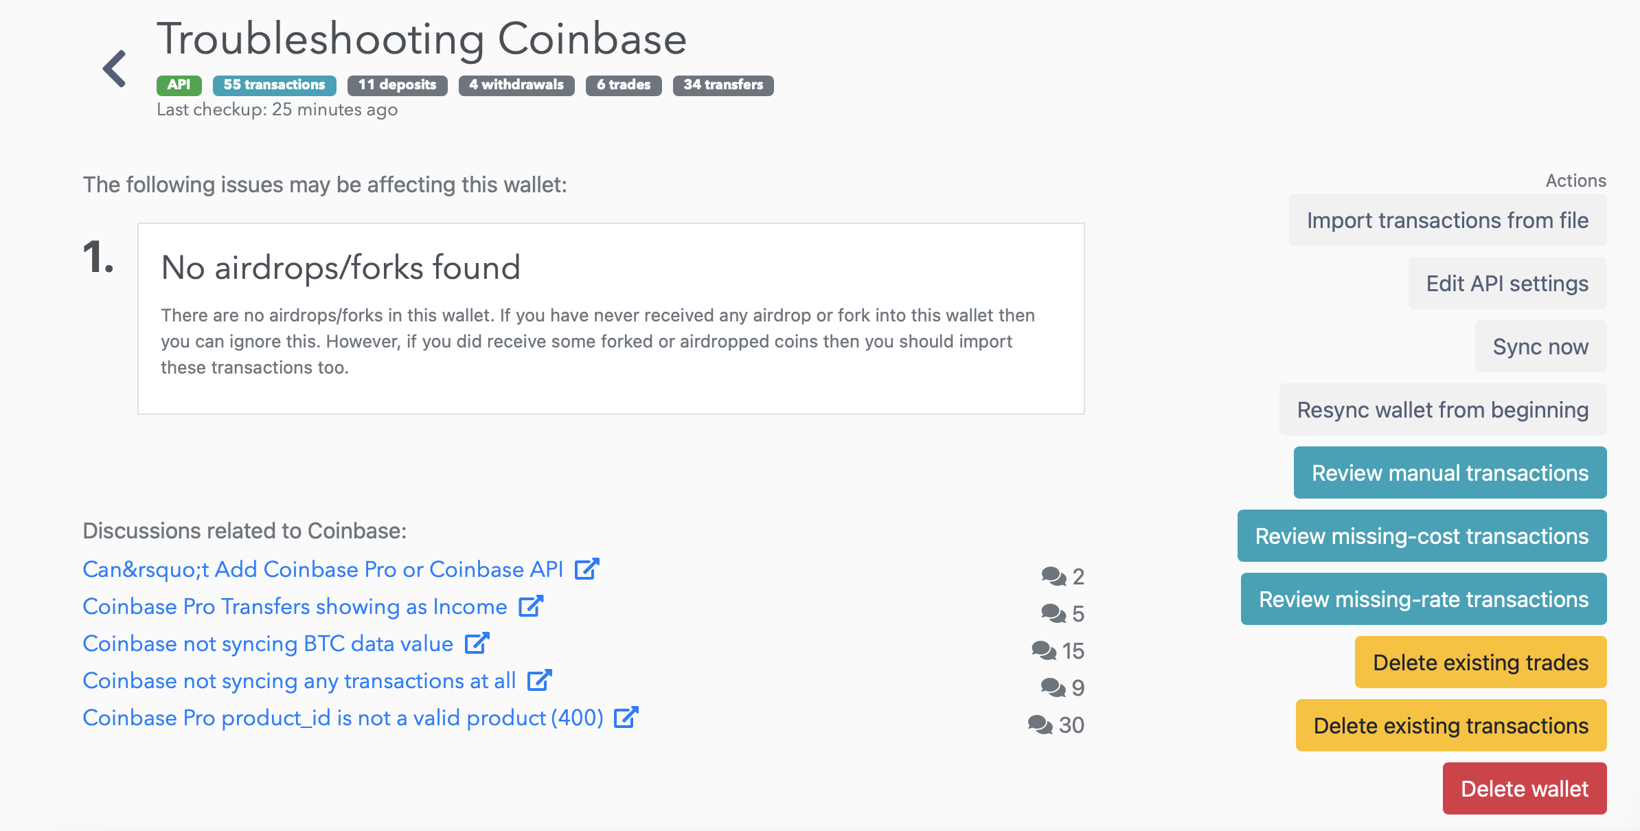Click the 55 transactions badge
The height and width of the screenshot is (831, 1640).
point(273,84)
